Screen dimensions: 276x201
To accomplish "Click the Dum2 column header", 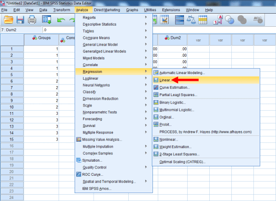I will click(172, 40).
